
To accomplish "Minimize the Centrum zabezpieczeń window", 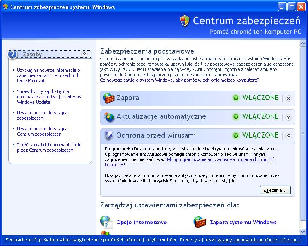I will 282,7.
